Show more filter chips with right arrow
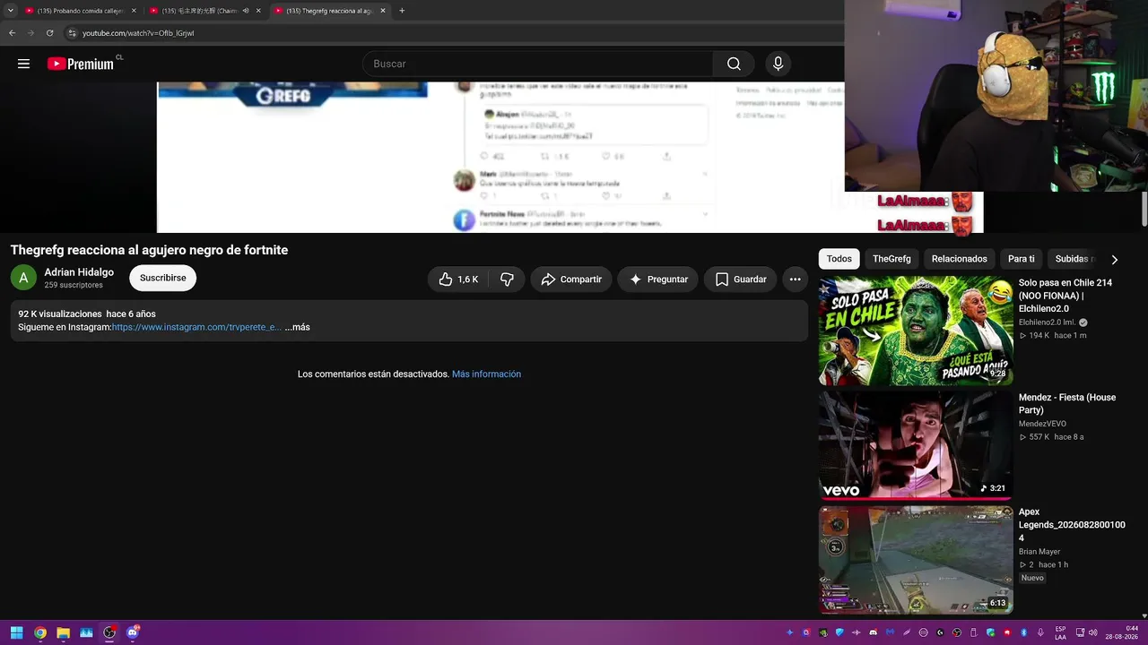Screen dimensions: 1148x645 [x=1114, y=259]
